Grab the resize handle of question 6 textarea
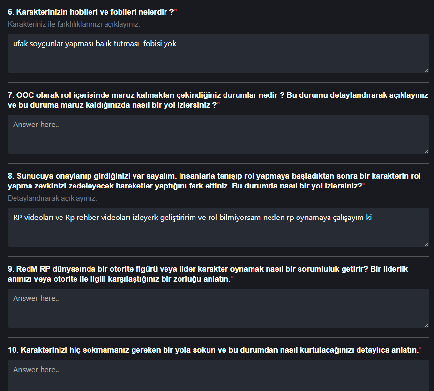Image resolution: width=434 pixels, height=391 pixels. point(426,70)
